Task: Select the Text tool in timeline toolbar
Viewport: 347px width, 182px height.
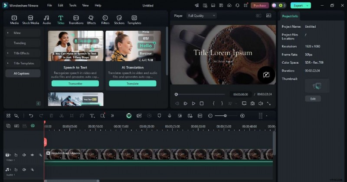Action: tap(92, 116)
